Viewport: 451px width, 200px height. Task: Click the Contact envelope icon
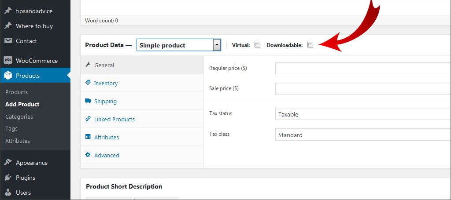(8, 41)
